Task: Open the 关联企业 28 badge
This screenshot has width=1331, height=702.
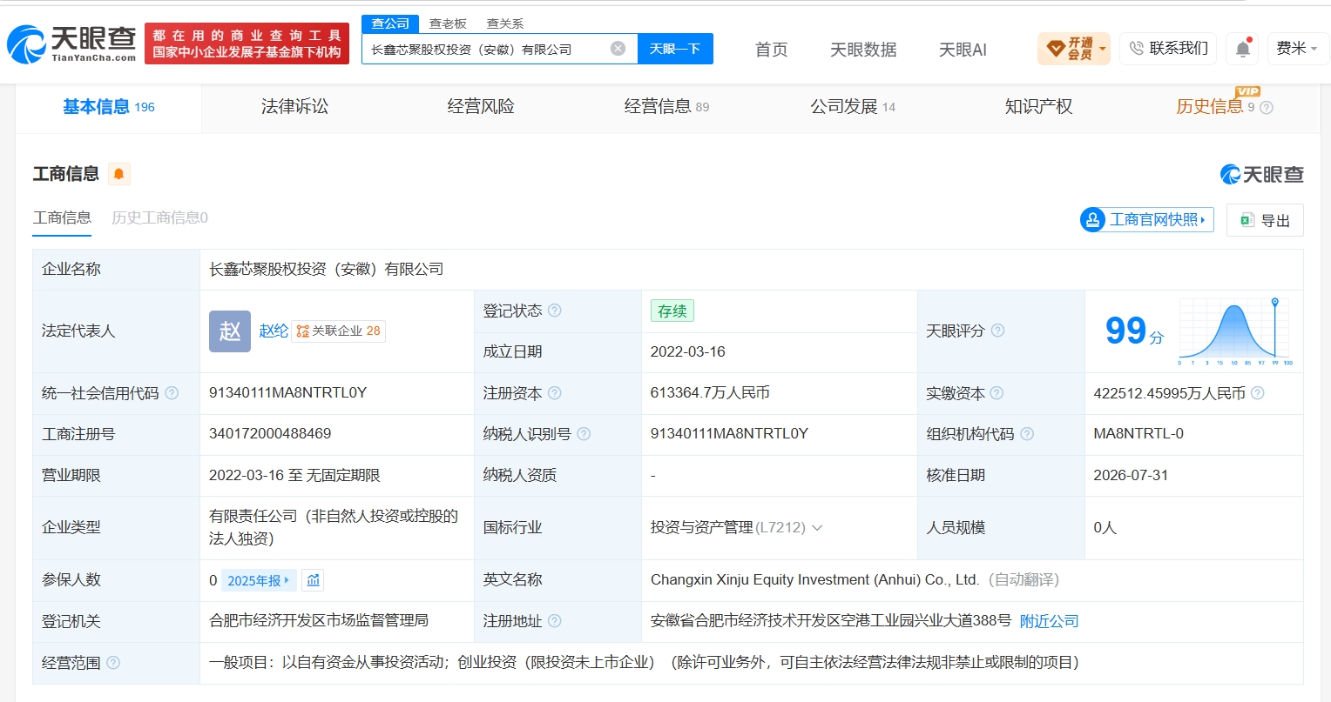Action: 338,331
